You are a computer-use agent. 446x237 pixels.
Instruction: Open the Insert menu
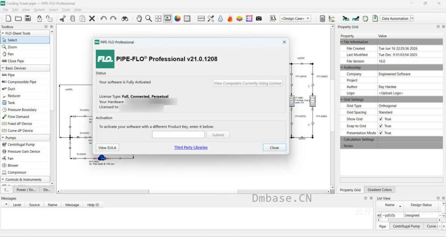pyautogui.click(x=54, y=10)
